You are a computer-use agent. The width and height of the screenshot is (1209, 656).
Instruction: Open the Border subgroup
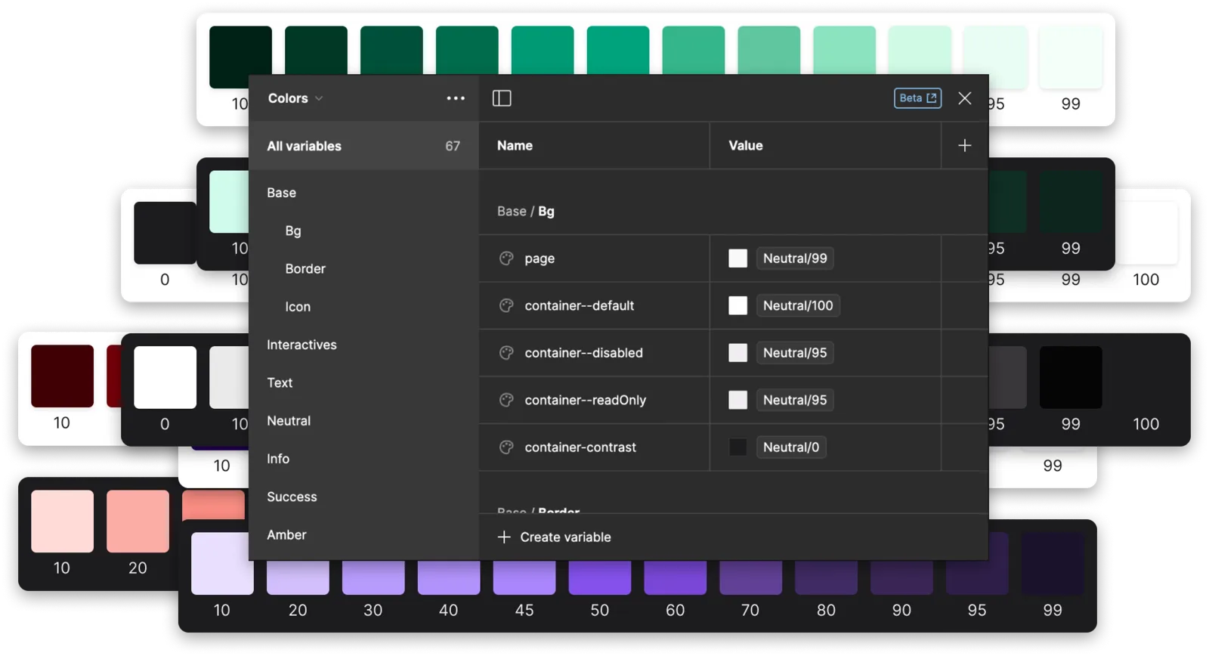point(305,269)
